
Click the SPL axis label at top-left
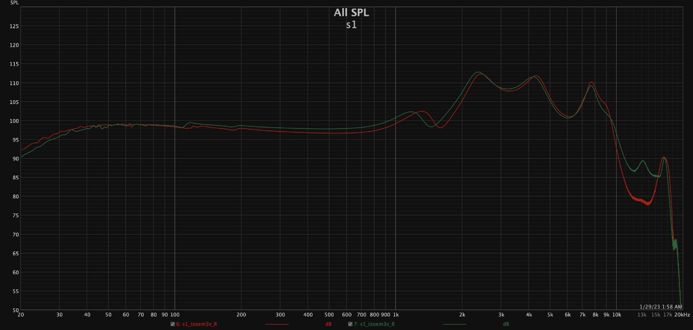(15, 3)
